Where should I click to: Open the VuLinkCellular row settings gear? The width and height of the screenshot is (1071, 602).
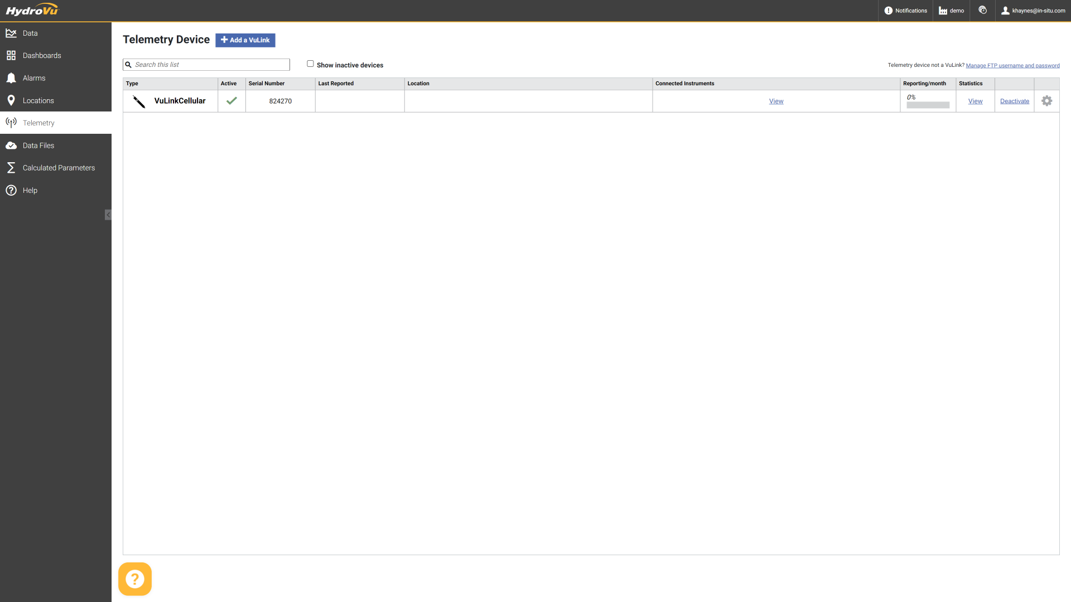1046,101
